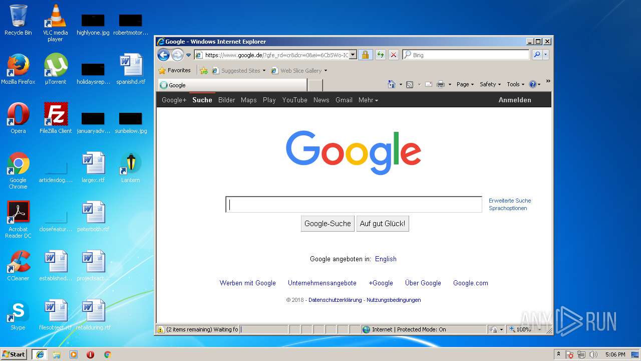Click the security lock icon
This screenshot has width=641, height=361.
366,55
